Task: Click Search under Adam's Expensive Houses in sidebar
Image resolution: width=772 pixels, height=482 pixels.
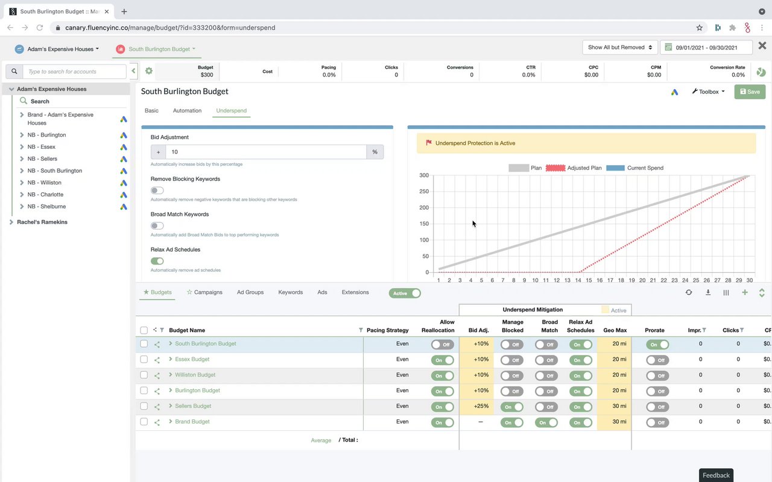Action: point(40,101)
